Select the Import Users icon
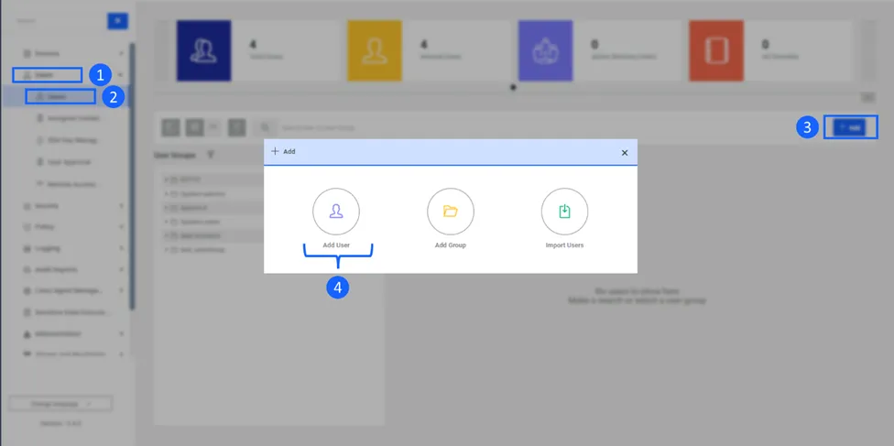This screenshot has height=446, width=894. 564,212
